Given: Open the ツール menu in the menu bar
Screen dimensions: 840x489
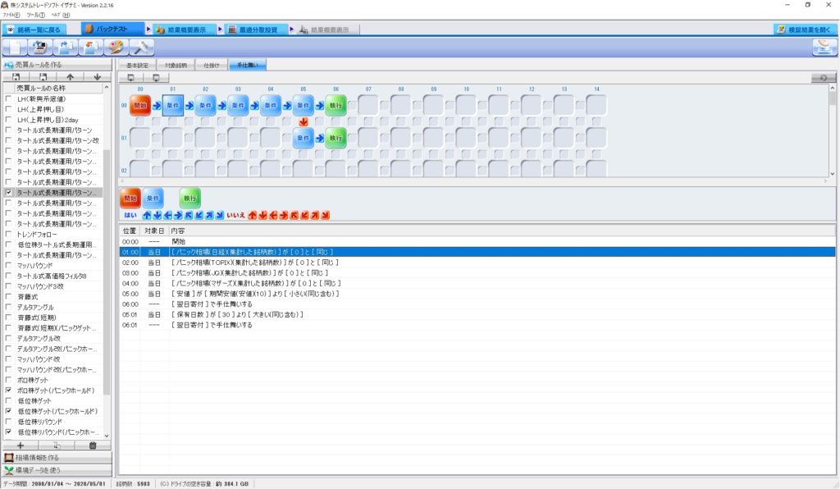Looking at the screenshot, I should (35, 15).
